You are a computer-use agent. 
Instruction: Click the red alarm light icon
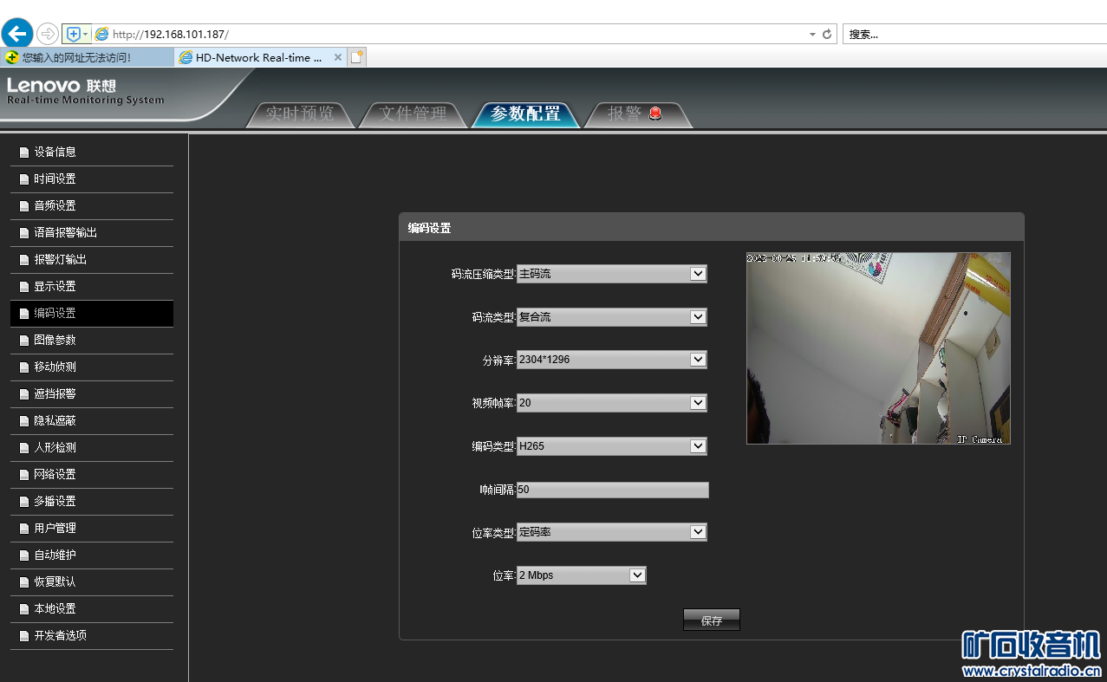655,114
